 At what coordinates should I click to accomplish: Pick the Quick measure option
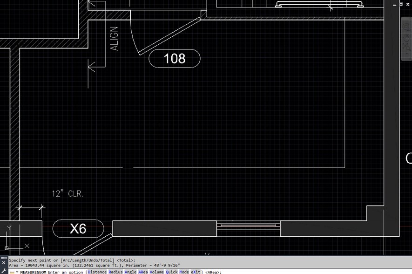(x=172, y=272)
